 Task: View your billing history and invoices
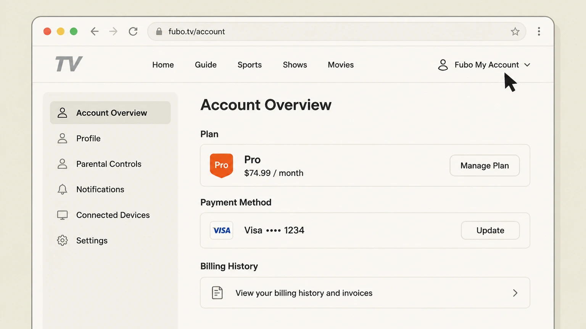click(365, 293)
